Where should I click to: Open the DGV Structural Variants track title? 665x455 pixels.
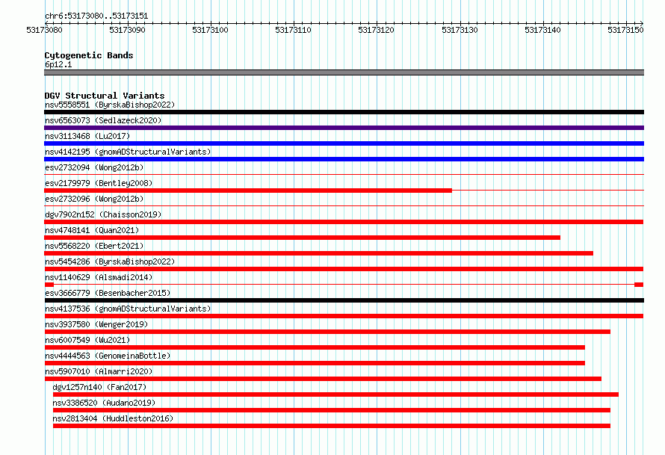pyautogui.click(x=105, y=96)
